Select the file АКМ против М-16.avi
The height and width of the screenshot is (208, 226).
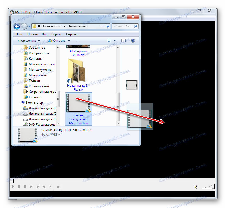click(x=78, y=51)
